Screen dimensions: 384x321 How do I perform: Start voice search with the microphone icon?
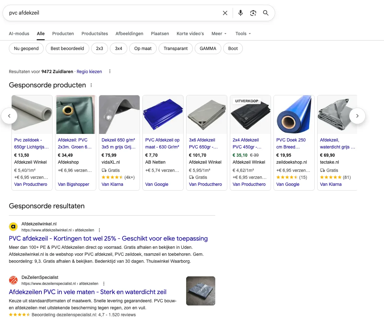pos(241,13)
